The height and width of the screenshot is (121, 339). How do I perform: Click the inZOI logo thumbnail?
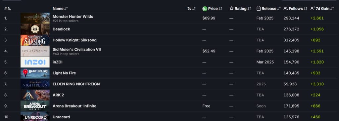35,62
